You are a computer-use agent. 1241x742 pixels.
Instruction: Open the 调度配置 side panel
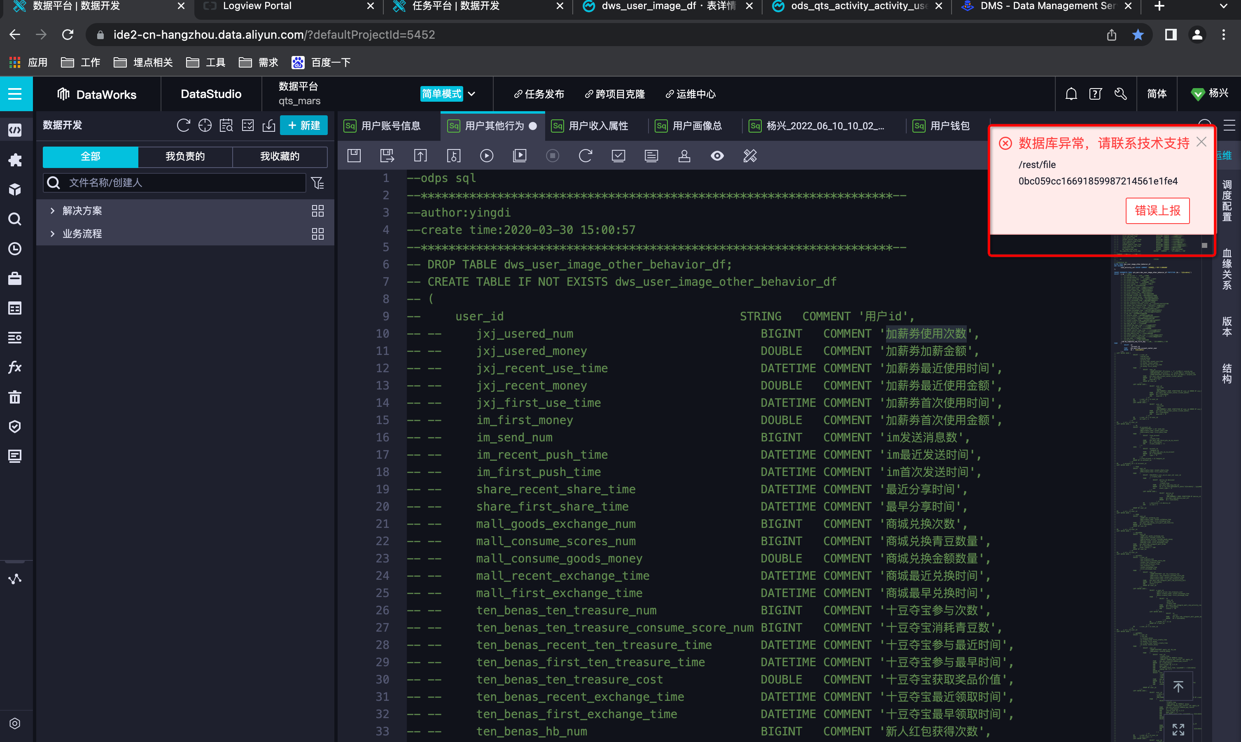tap(1227, 201)
